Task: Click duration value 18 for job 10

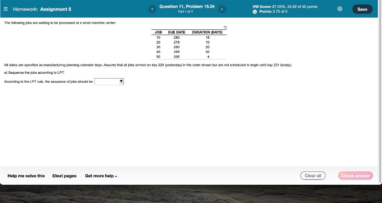Action: (x=207, y=38)
